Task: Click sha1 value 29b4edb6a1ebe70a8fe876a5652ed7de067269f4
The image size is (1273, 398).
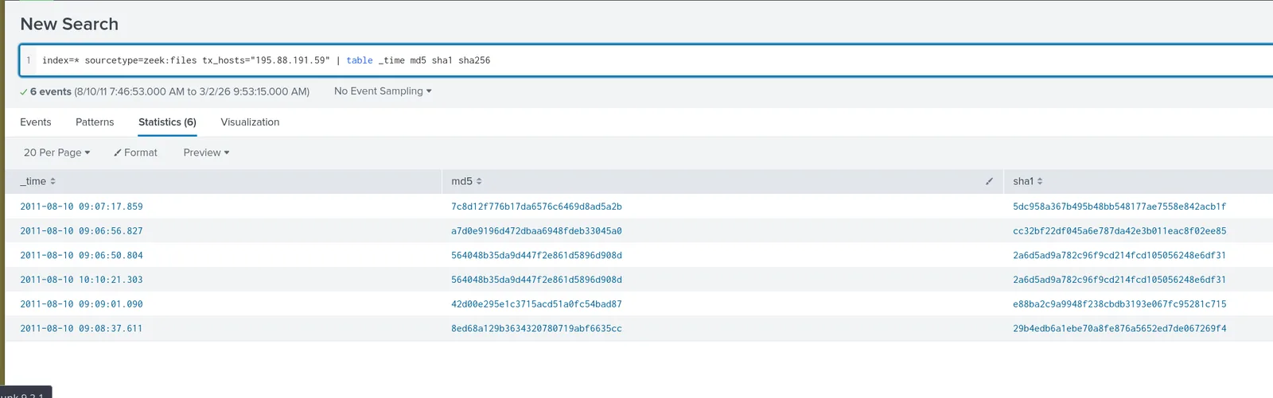Action: pos(1119,329)
